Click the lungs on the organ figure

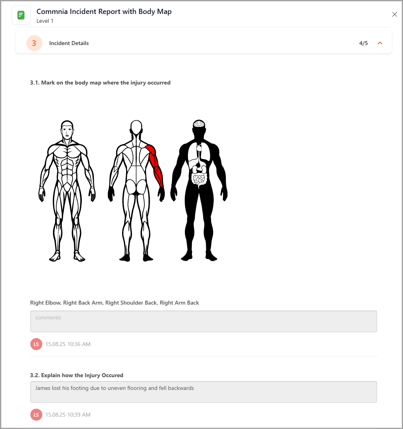tap(199, 152)
